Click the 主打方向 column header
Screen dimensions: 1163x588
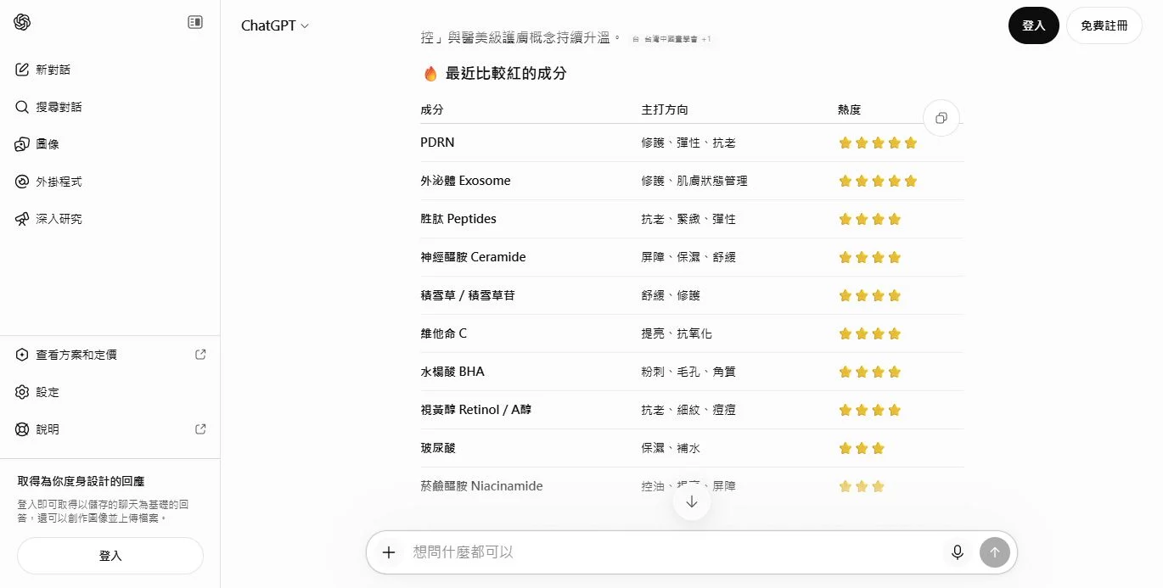coord(665,109)
